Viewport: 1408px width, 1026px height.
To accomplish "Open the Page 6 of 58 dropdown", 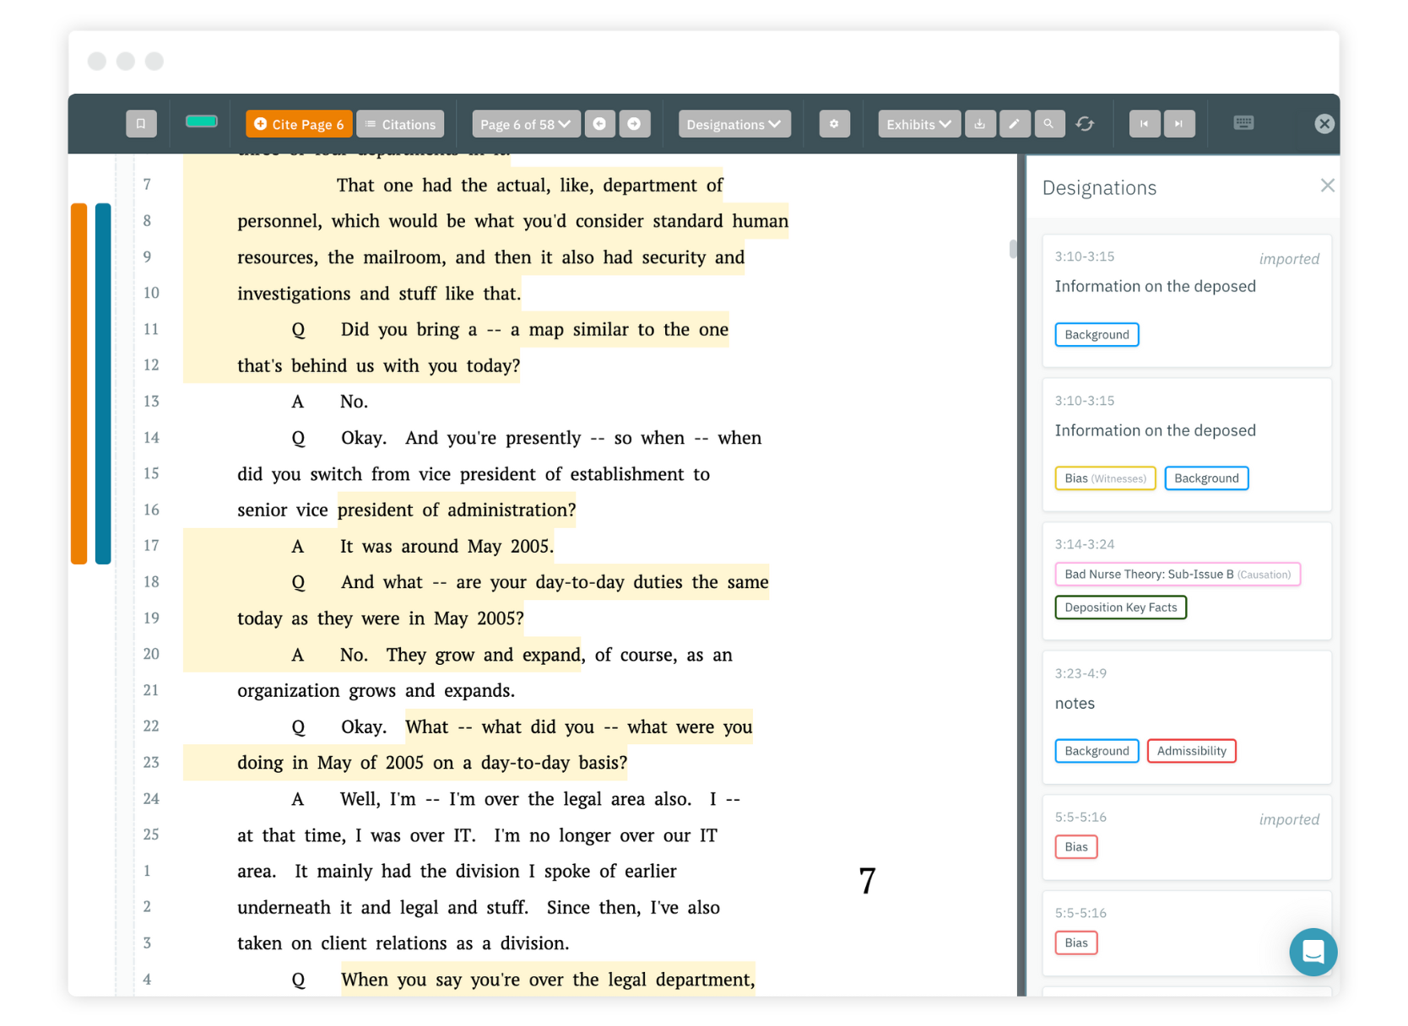I will tap(525, 123).
